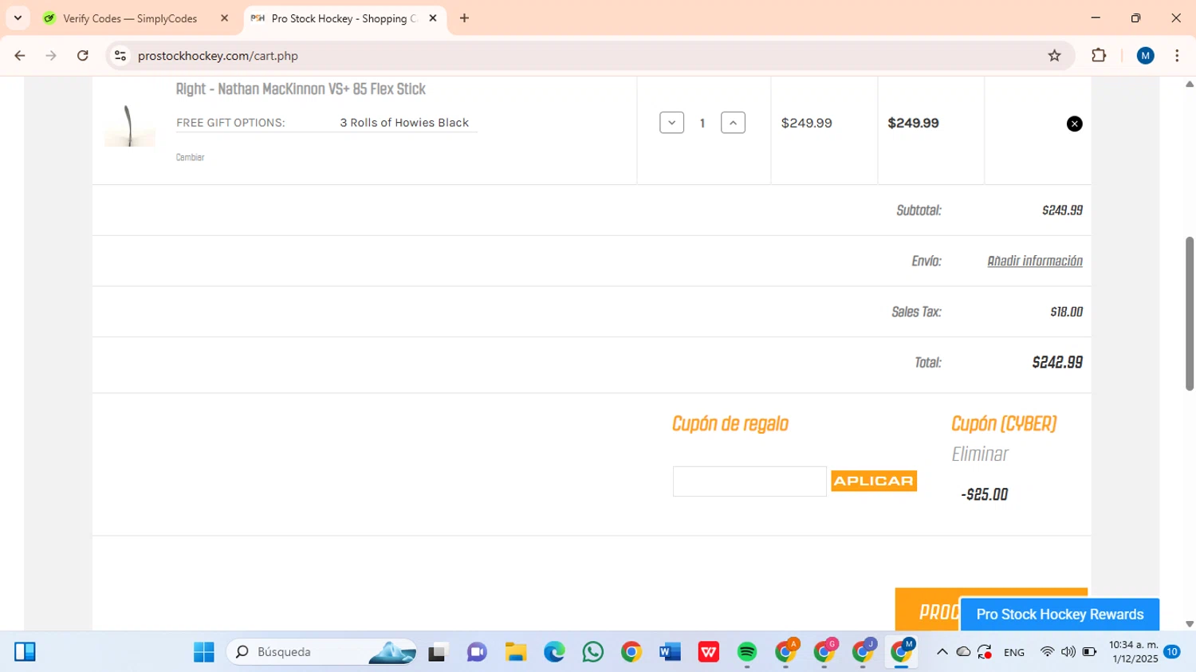Viewport: 1196px width, 672px height.
Task: Open the Extensions puzzle icon
Action: [1099, 56]
